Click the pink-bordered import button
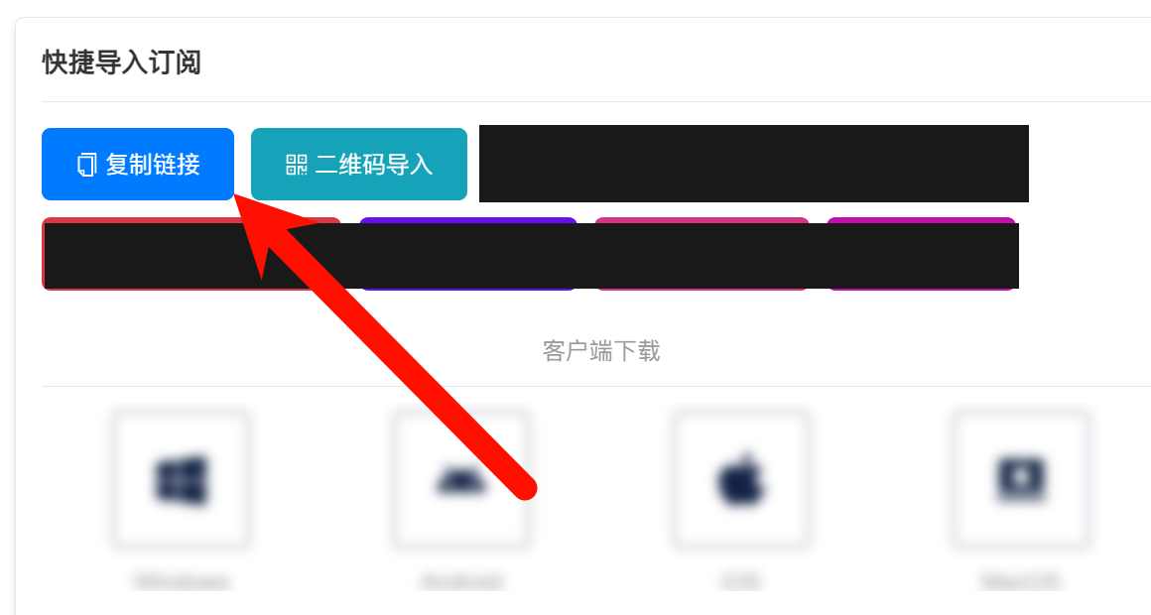The image size is (1151, 615). (702, 254)
